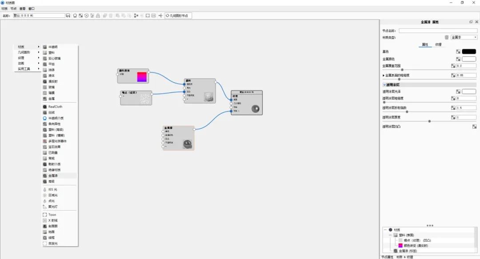
Task: Click the white 金属颜色 color swatch
Action: (469, 59)
